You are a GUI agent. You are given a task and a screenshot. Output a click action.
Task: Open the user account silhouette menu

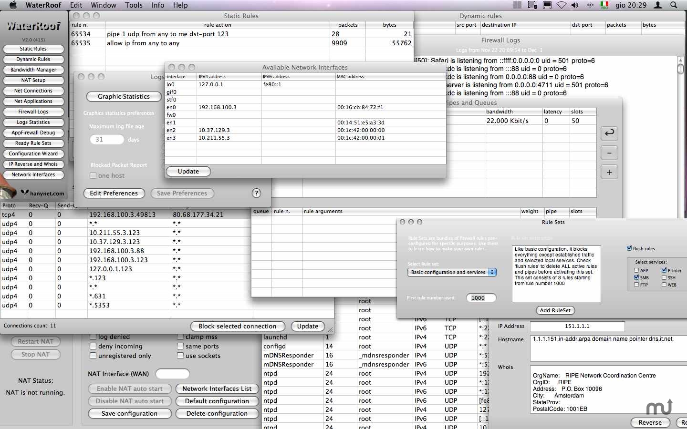click(658, 5)
